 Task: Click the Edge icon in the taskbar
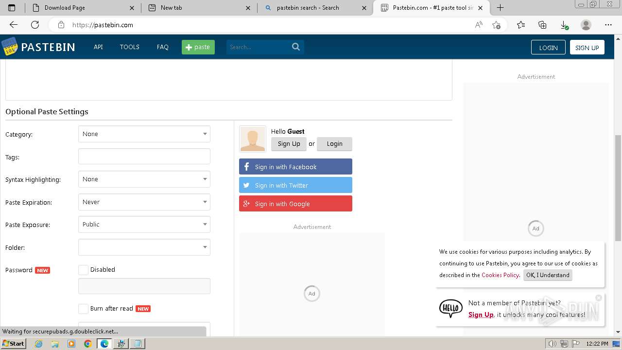[x=104, y=344]
